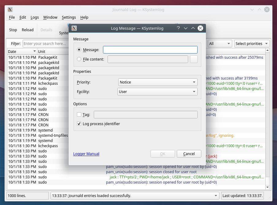The height and width of the screenshot is (205, 277).
Task: Open the Logger Manual link
Action: tap(86, 154)
